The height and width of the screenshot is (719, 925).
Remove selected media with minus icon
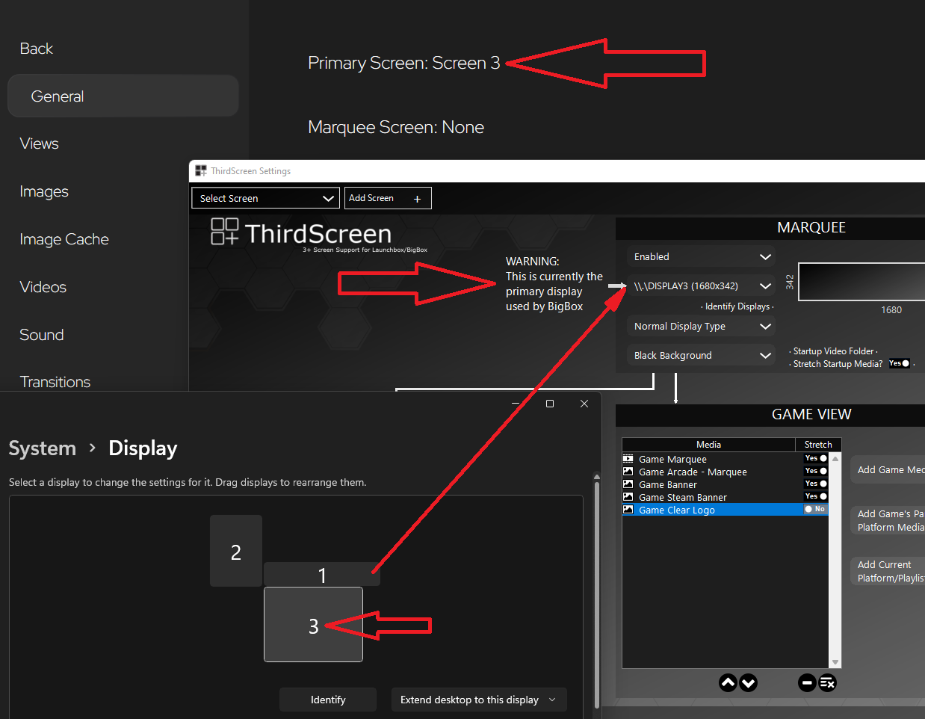(x=807, y=682)
